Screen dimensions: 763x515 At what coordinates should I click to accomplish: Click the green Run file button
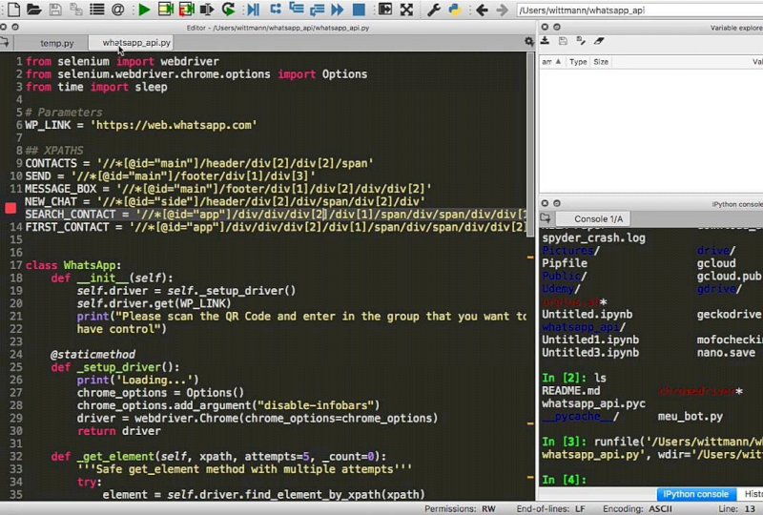pos(143,10)
